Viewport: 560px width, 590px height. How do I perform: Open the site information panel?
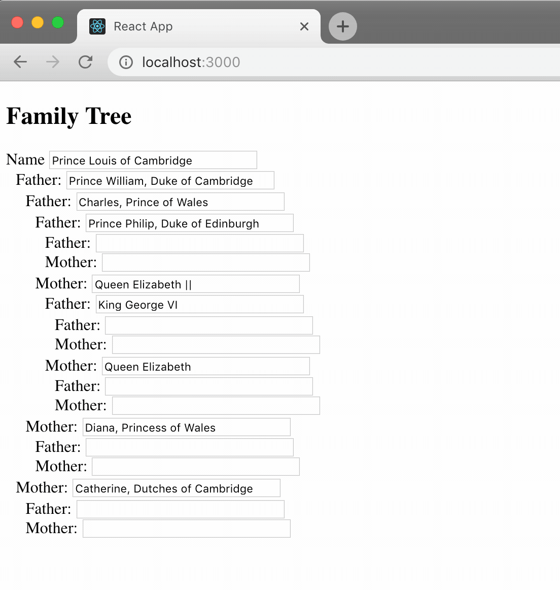[125, 62]
